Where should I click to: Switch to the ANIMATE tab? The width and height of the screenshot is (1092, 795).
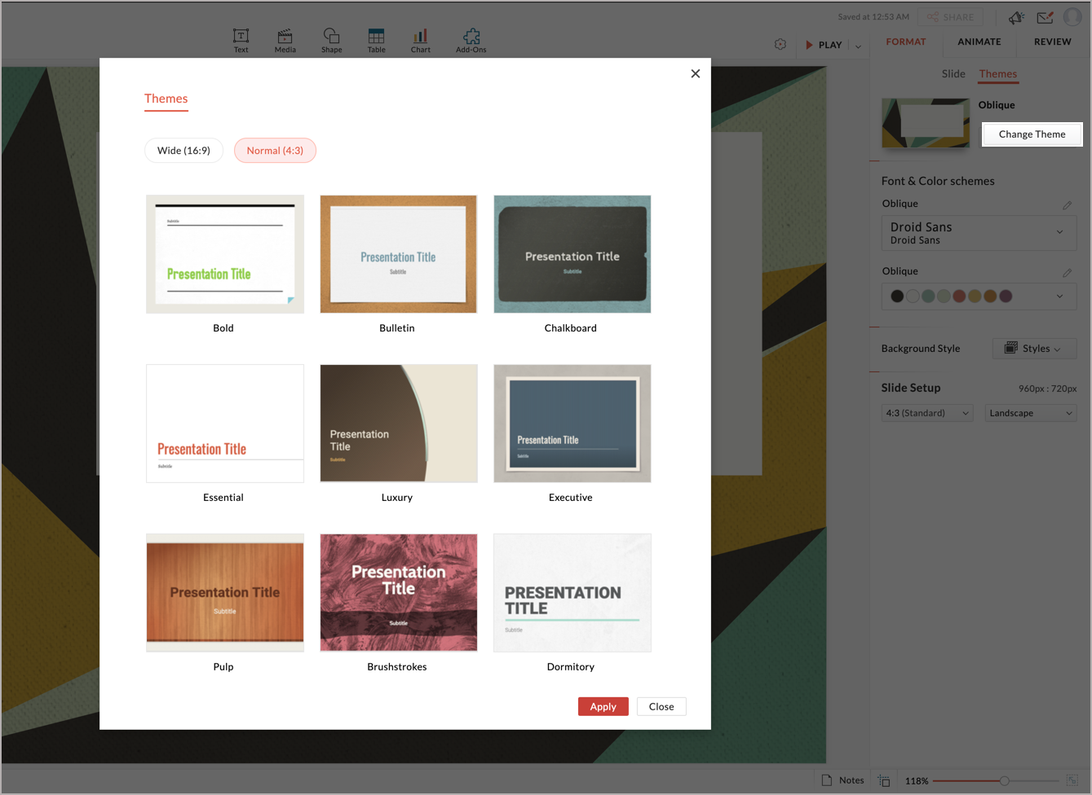click(979, 42)
